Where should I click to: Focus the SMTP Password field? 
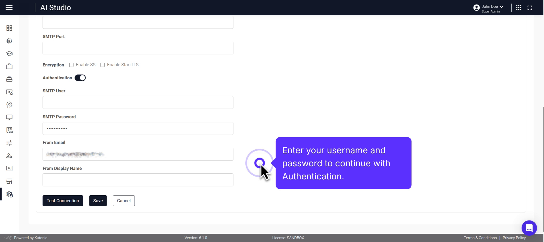(x=138, y=128)
